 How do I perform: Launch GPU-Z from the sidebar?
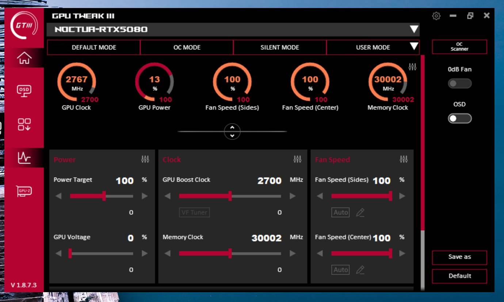(24, 191)
